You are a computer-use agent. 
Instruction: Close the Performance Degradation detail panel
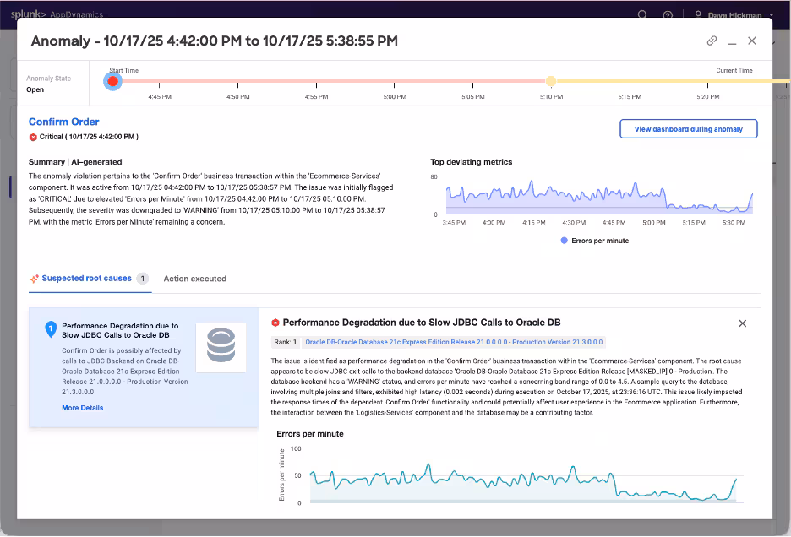(x=742, y=323)
